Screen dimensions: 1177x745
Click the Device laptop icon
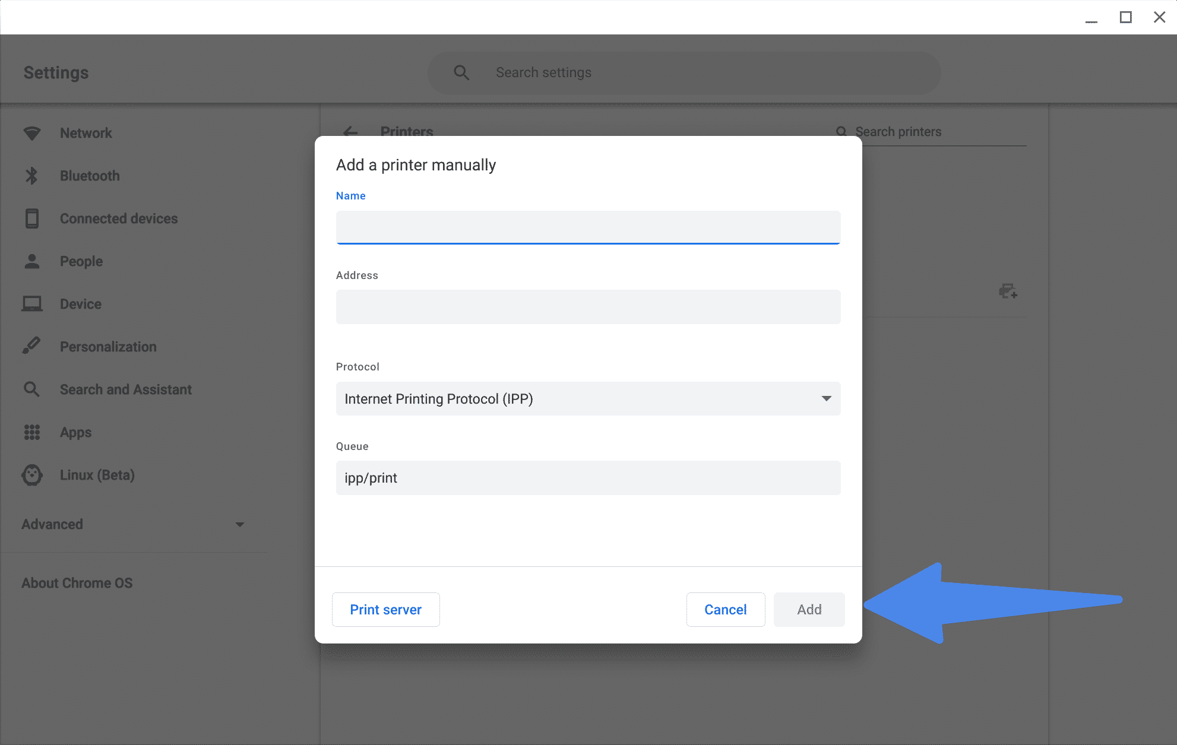(x=32, y=304)
